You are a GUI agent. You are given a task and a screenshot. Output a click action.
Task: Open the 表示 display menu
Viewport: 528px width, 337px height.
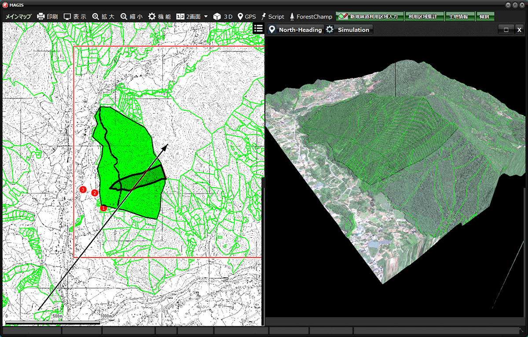tap(74, 16)
